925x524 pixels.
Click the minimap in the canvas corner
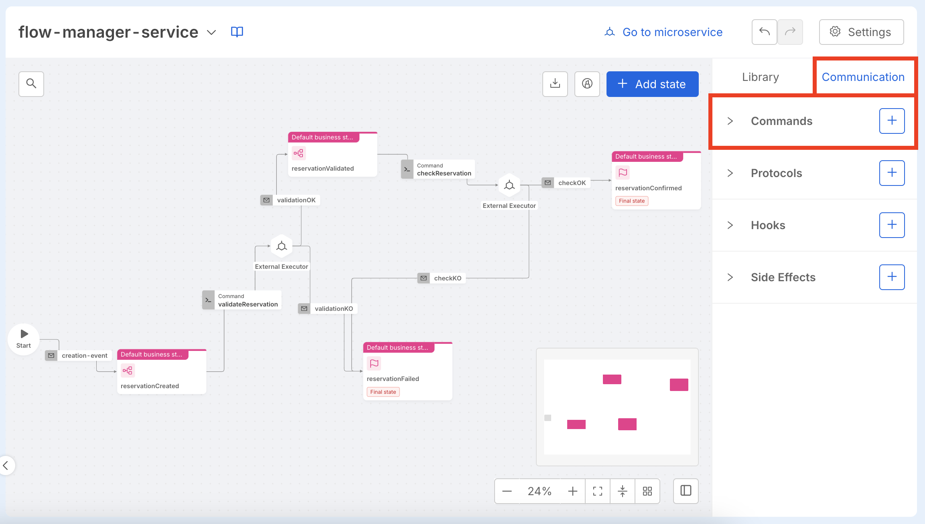[x=617, y=407]
